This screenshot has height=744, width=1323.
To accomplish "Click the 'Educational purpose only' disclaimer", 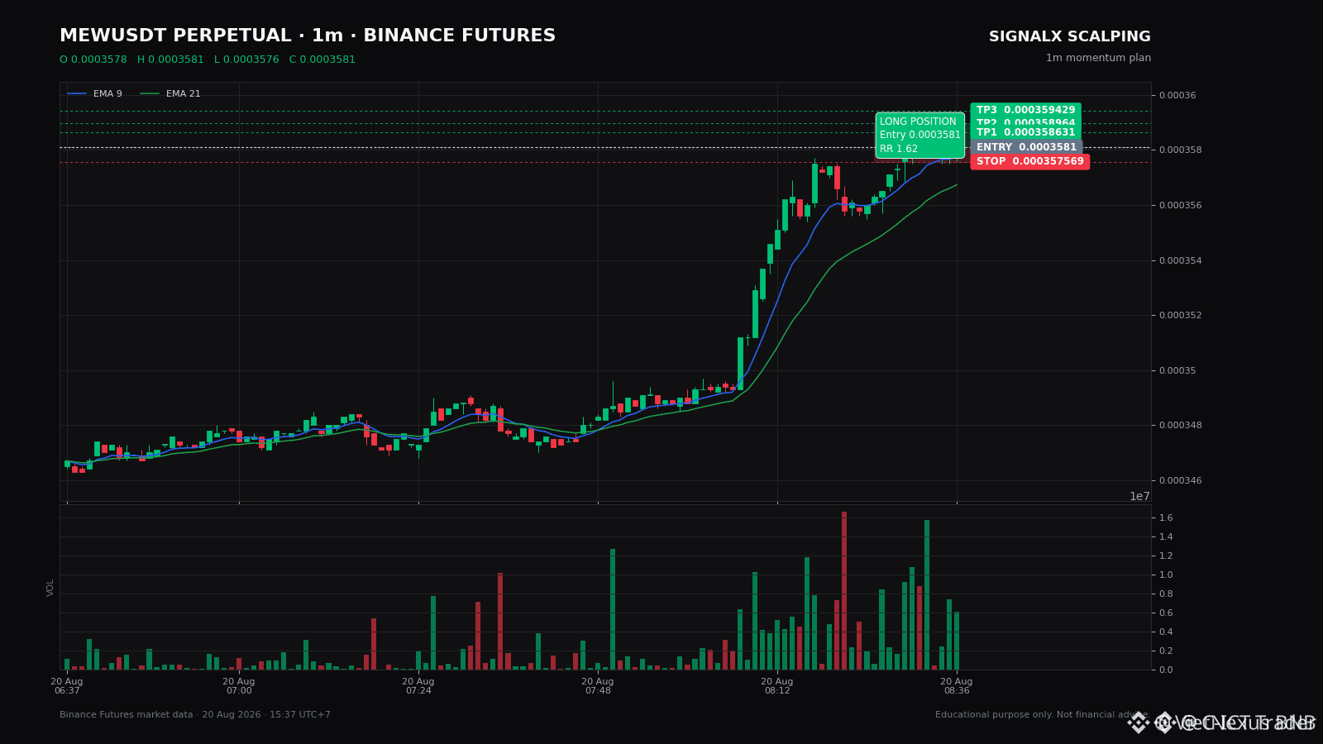I will click(x=1043, y=715).
